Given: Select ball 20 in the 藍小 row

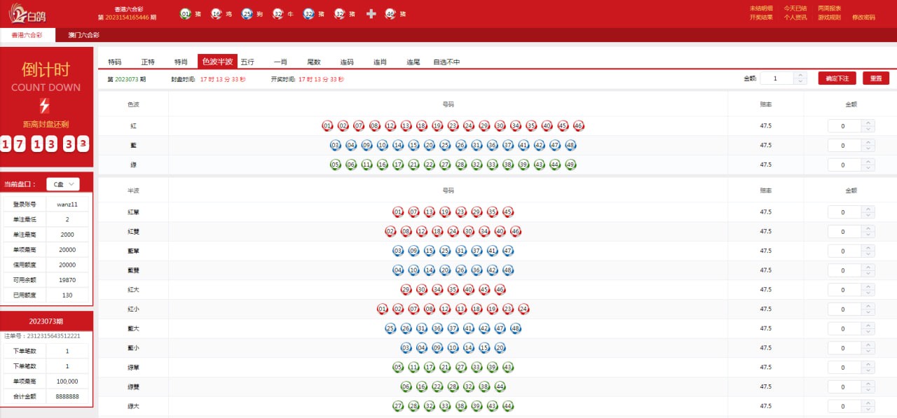Looking at the screenshot, I should click(x=500, y=347).
